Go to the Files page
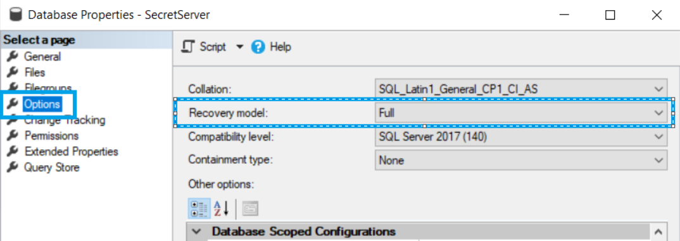The width and height of the screenshot is (680, 241). (35, 72)
